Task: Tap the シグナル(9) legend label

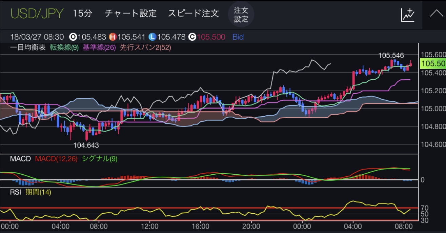Action: (x=100, y=159)
